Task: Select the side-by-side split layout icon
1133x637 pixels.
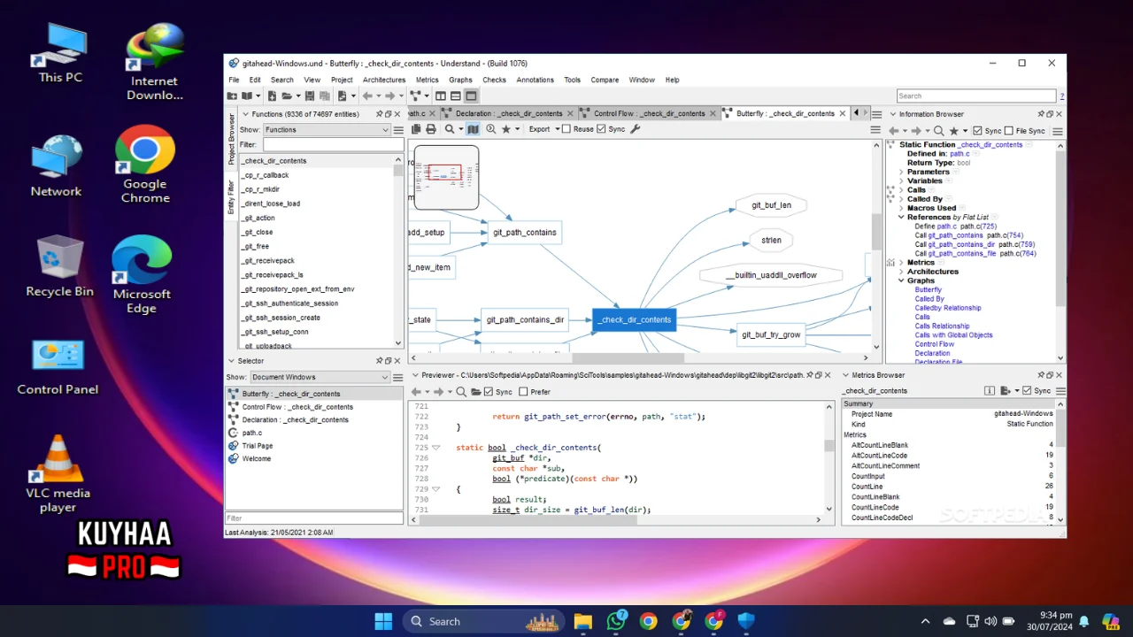Action: point(441,96)
